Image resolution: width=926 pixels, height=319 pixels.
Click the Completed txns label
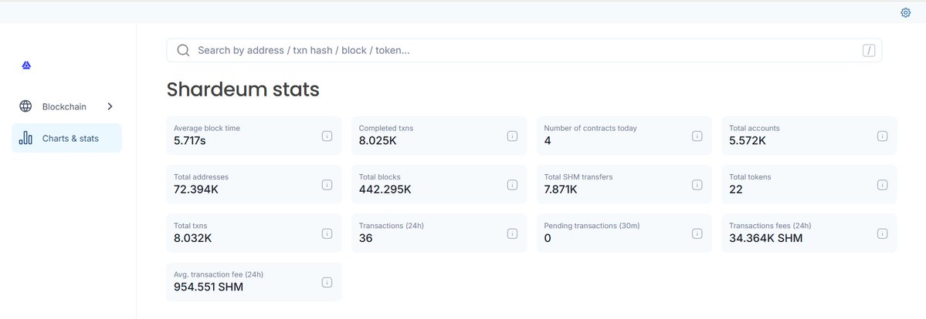click(x=386, y=128)
